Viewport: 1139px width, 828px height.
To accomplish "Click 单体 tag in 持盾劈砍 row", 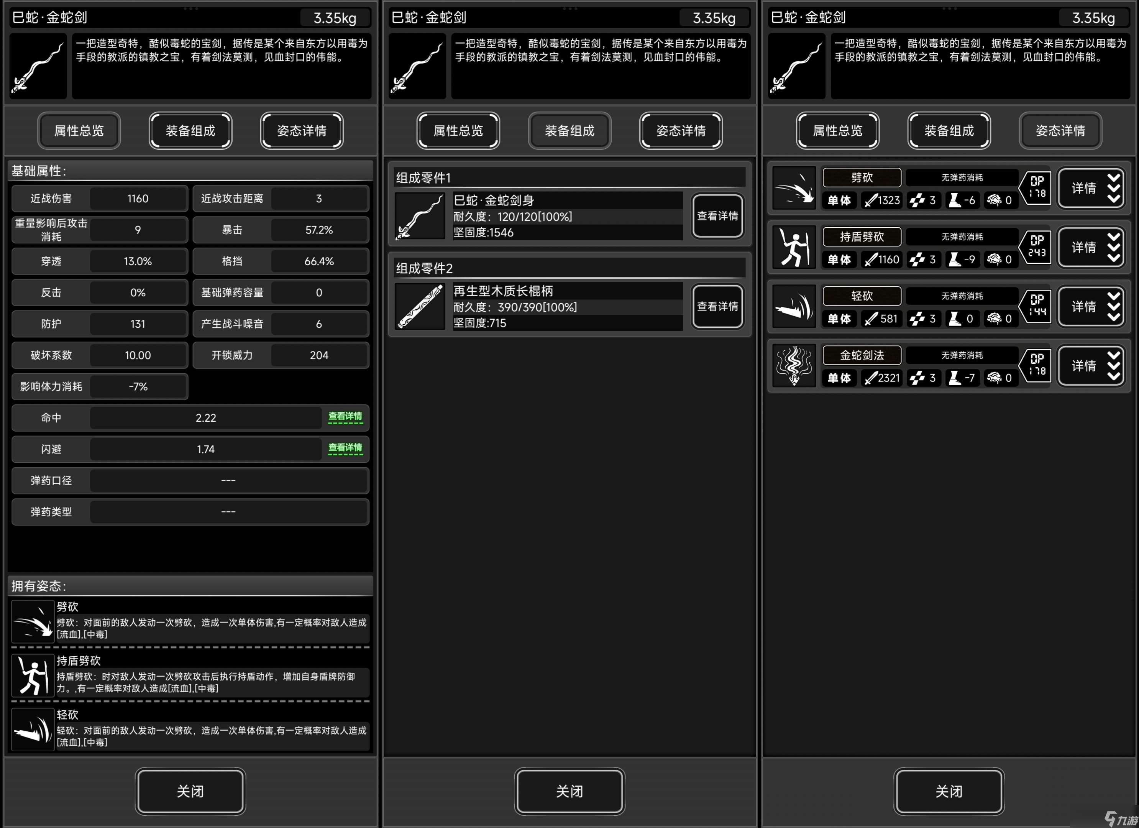I will [x=839, y=260].
